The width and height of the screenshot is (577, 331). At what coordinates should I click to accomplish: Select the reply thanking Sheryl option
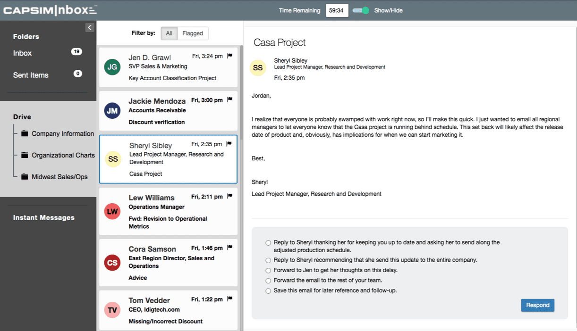pyautogui.click(x=268, y=242)
